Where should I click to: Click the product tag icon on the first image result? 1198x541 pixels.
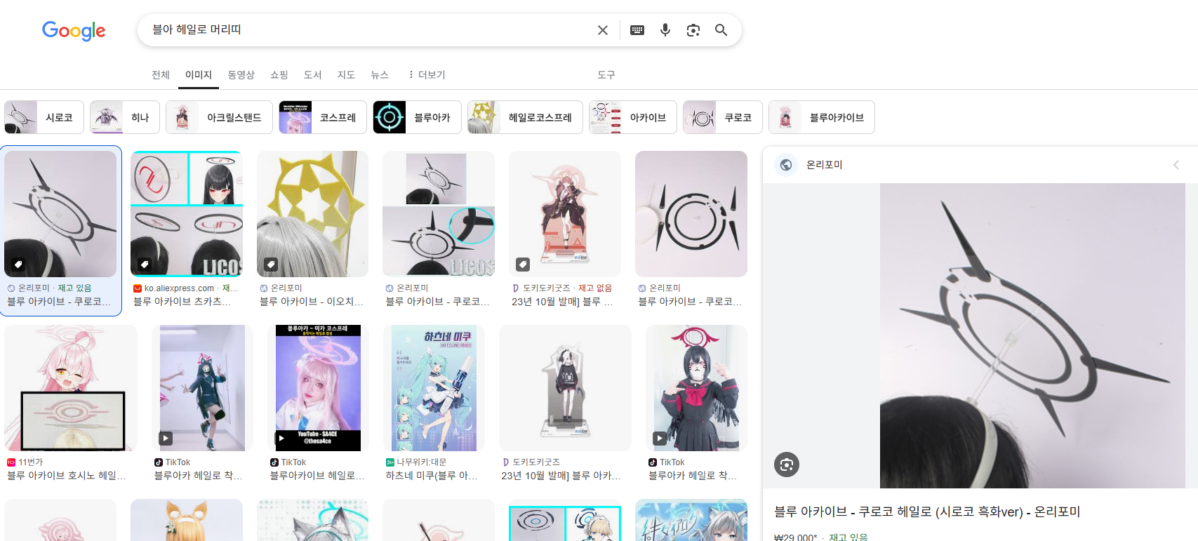tap(18, 265)
